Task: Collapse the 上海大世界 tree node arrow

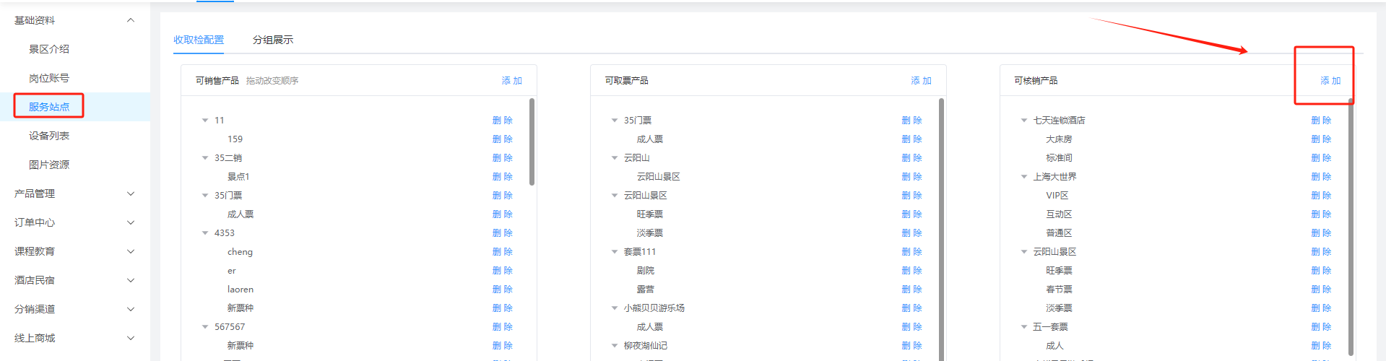Action: pos(1023,177)
